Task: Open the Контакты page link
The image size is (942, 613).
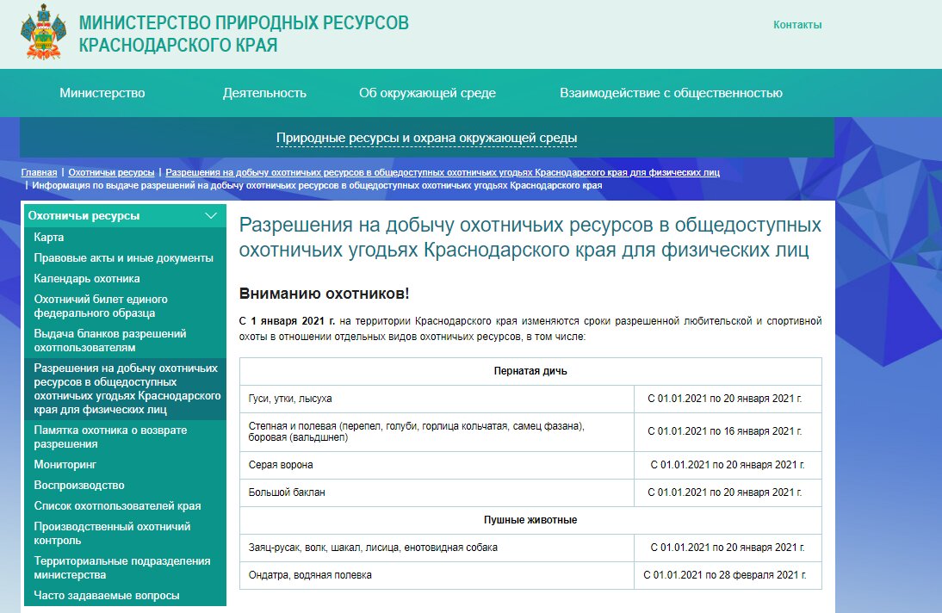Action: coord(797,25)
